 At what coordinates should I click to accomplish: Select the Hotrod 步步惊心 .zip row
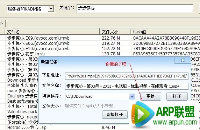(x=27, y=128)
